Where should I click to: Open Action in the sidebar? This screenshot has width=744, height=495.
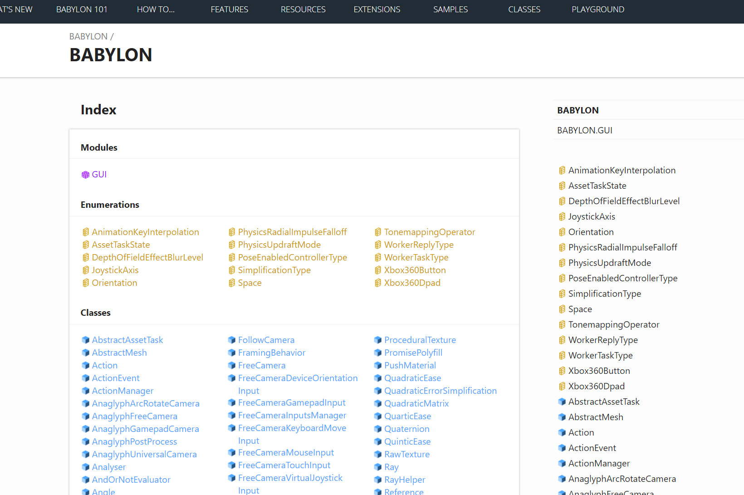pos(581,432)
